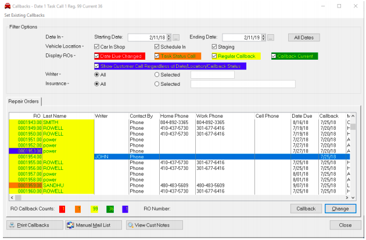The image size is (366, 240).
Task: Toggle the Schedule In checkbox
Action: (157, 46)
